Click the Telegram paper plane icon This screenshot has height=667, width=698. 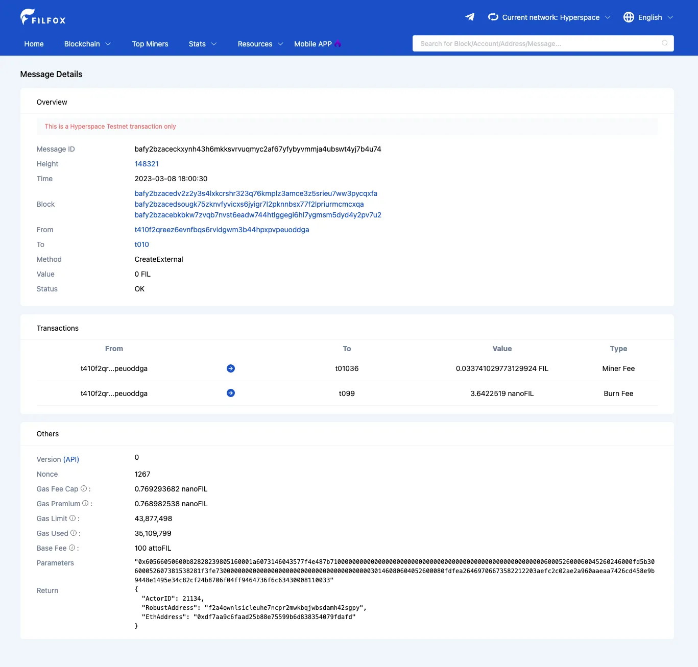(x=470, y=17)
